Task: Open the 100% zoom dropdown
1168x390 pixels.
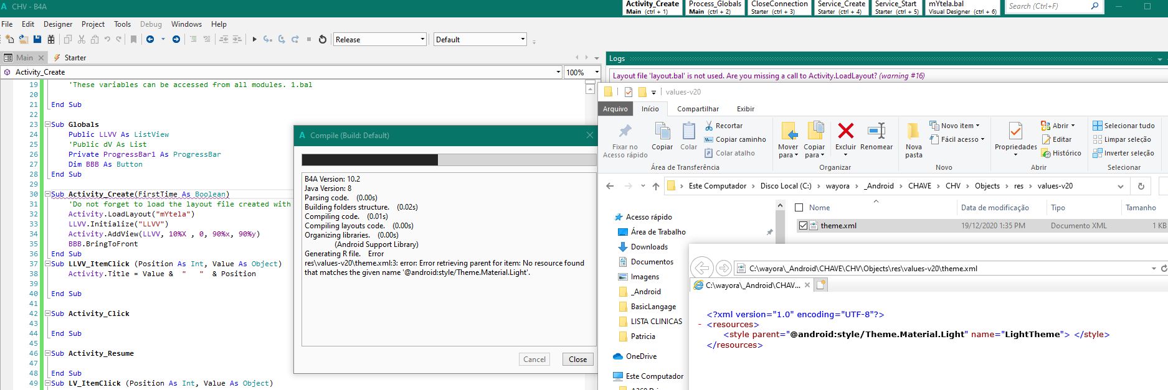Action: pyautogui.click(x=596, y=72)
